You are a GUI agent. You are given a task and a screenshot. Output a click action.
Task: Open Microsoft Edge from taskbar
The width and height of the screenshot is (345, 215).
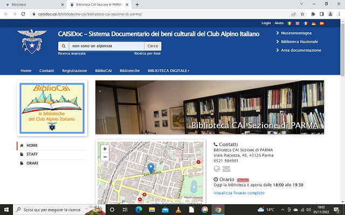point(139,210)
